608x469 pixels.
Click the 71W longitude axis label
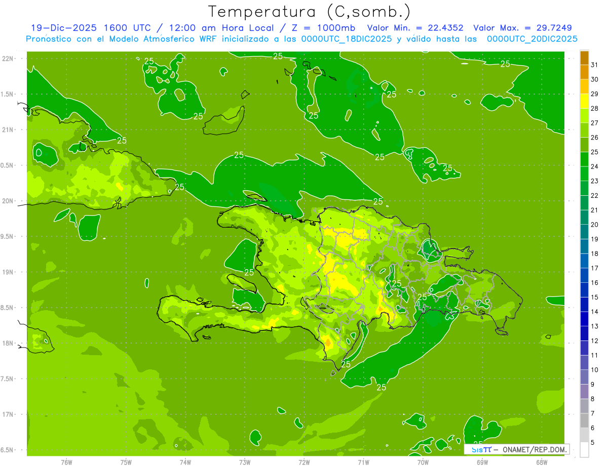[x=363, y=462]
